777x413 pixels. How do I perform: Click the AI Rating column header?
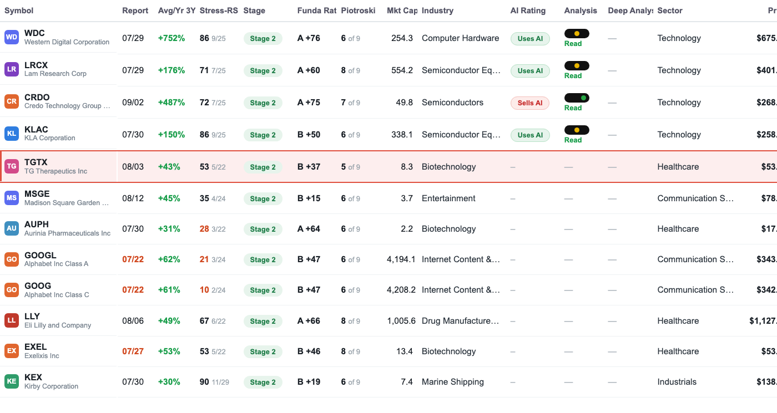click(528, 11)
